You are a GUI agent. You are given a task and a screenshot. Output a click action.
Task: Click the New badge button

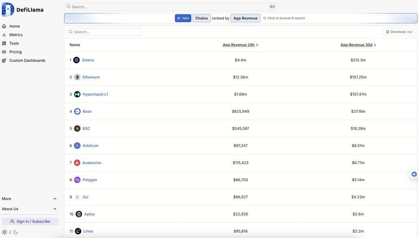pos(183,18)
